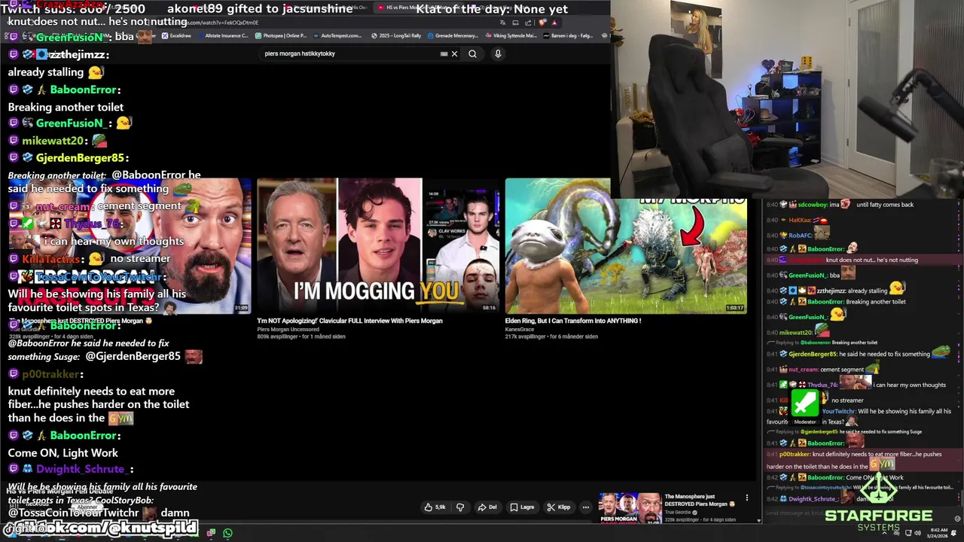Open the WhatsApp taskbar icon

click(x=227, y=533)
